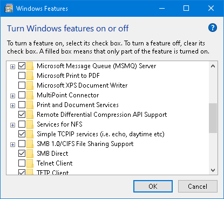224x199 pixels.
Task: Click the vertical scrollbar thumb
Action: (x=213, y=118)
